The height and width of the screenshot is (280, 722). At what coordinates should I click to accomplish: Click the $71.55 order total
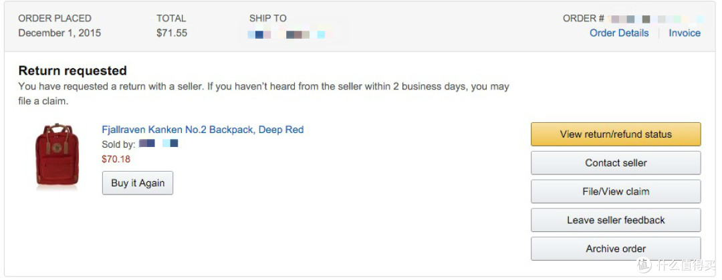(x=172, y=33)
